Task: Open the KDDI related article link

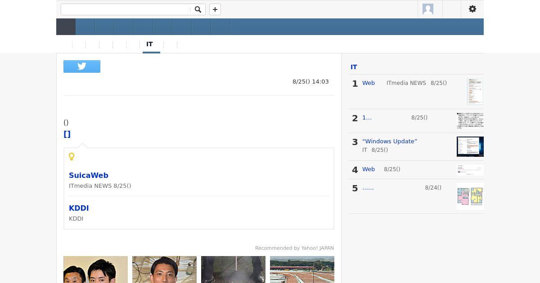Action: 79,208
